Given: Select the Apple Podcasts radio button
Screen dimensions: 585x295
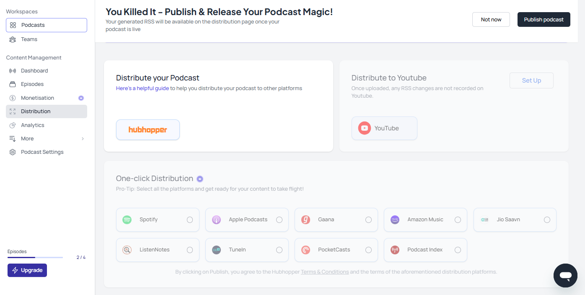Looking at the screenshot, I should click(x=279, y=220).
